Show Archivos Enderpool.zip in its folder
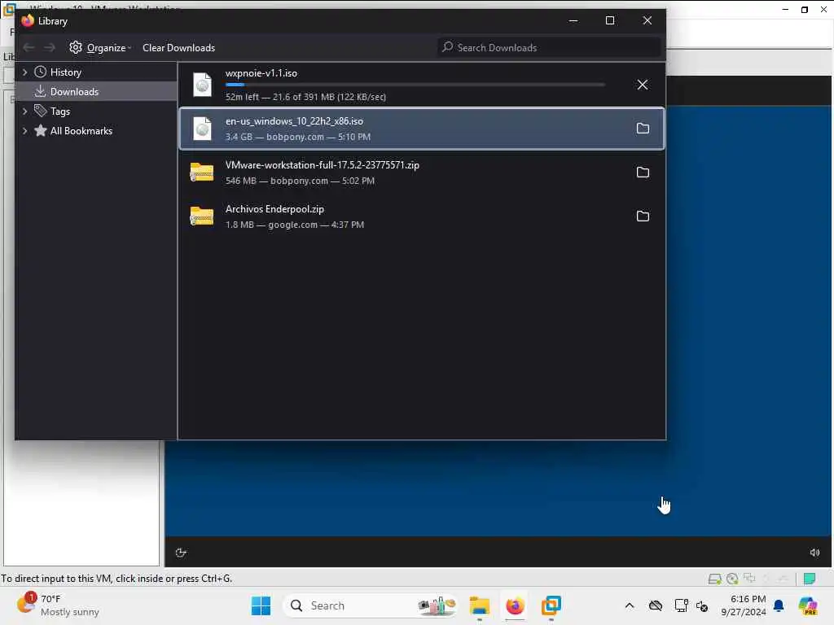Image resolution: width=834 pixels, height=625 pixels. click(x=643, y=216)
